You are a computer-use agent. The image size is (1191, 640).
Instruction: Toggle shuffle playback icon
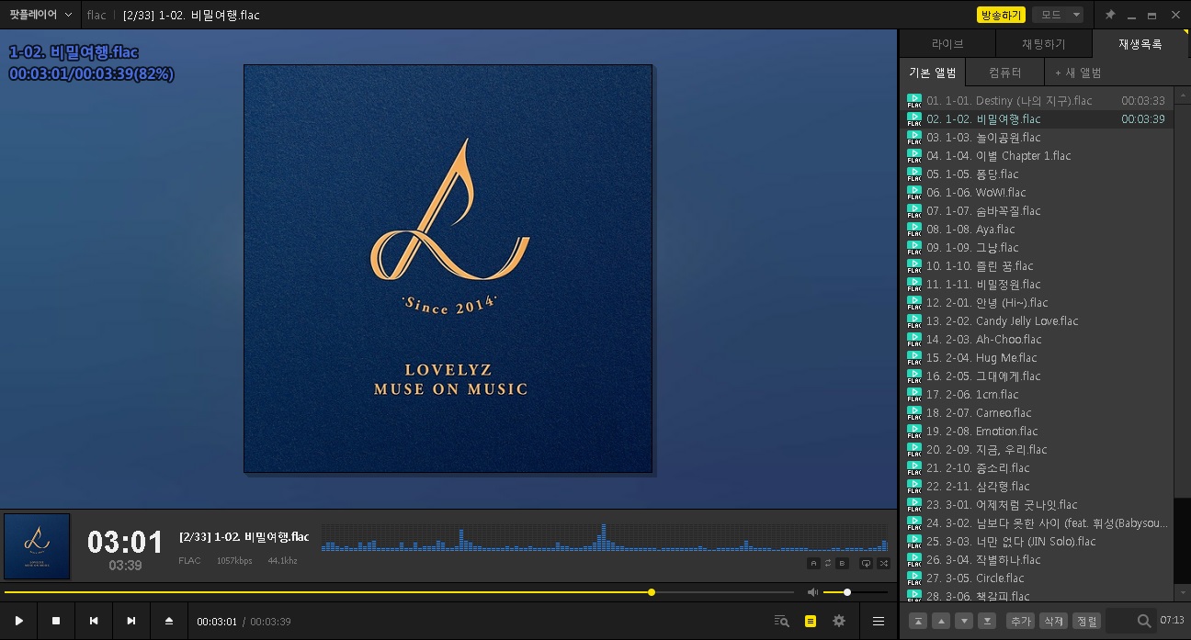coord(884,563)
